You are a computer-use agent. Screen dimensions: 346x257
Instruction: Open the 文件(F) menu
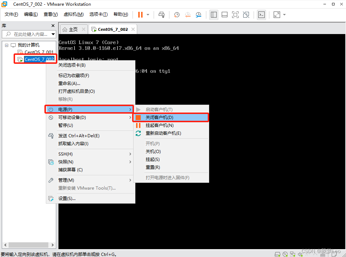point(11,14)
